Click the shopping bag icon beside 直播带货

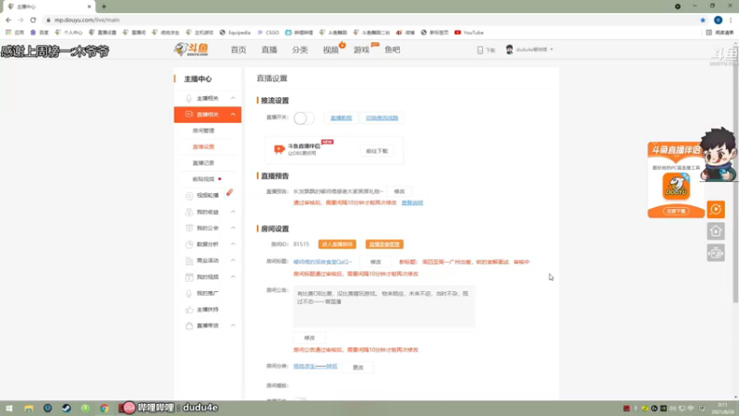[x=189, y=325]
